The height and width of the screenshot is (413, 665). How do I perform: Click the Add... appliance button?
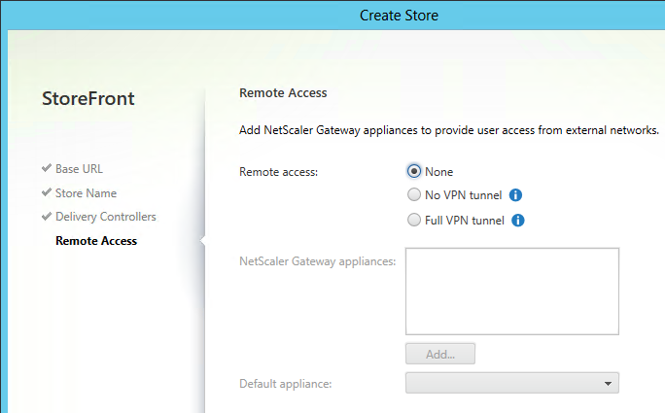(440, 354)
